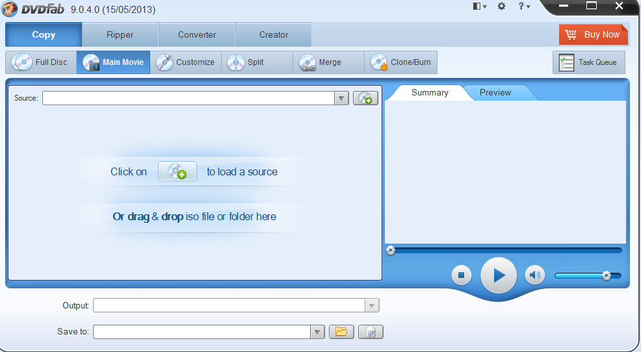
Task: Stop the preview playback
Action: click(x=461, y=275)
